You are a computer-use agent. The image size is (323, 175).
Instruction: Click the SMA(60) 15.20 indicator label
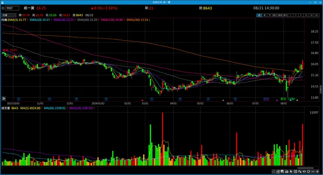pos(88,20)
